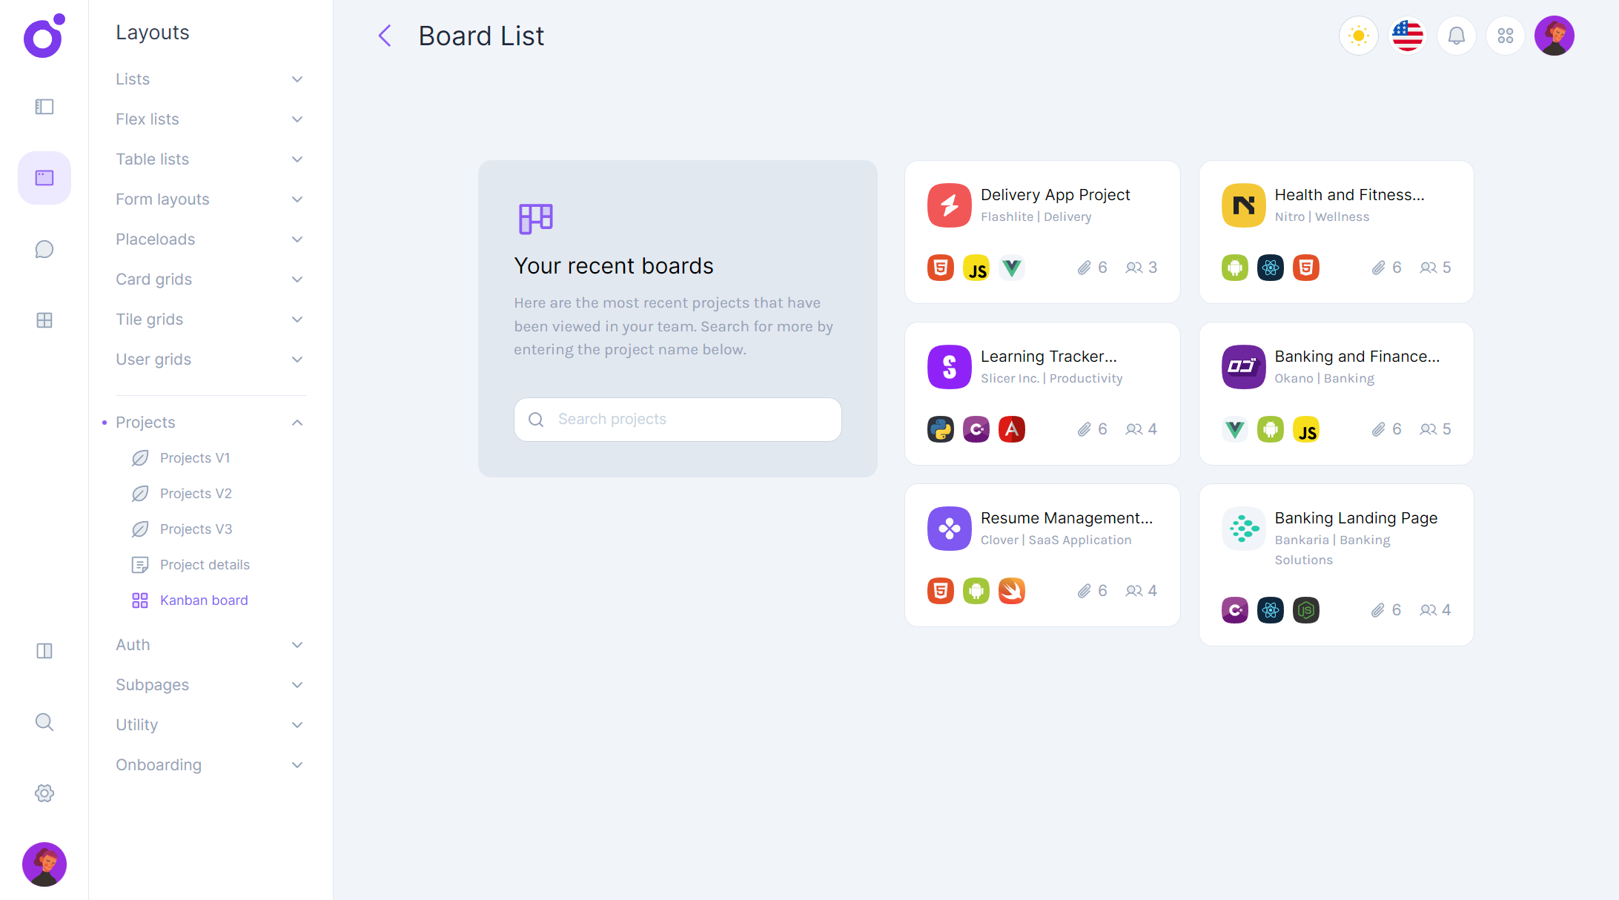
Task: Open the apps grid next to the avatar
Action: point(1505,35)
